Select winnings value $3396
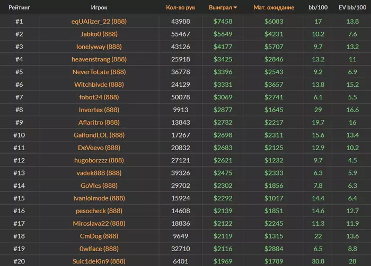Screen dimensions: 371x266 pyautogui.click(x=223, y=72)
